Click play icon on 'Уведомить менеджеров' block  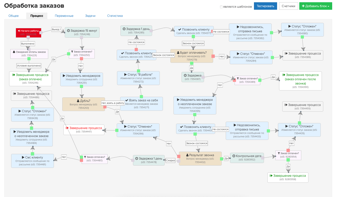[x=64, y=76]
